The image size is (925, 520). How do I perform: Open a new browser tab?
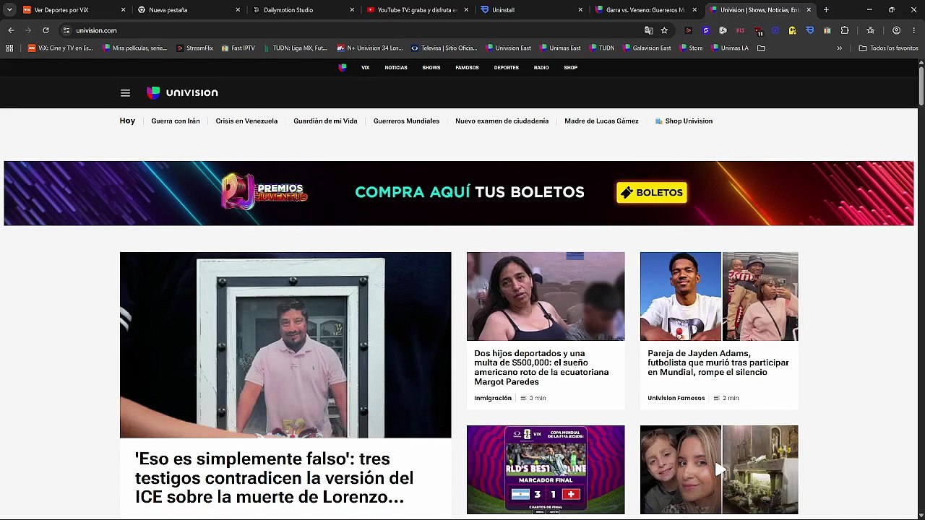click(826, 10)
